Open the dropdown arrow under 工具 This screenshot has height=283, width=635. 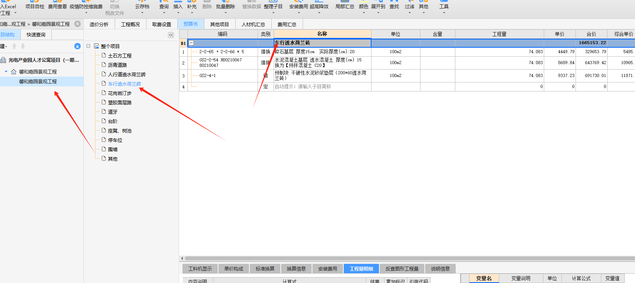click(x=444, y=13)
